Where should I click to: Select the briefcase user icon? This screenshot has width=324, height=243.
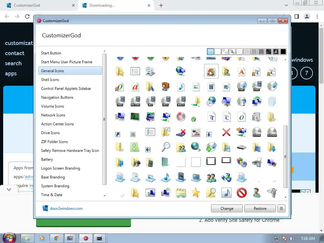click(165, 87)
